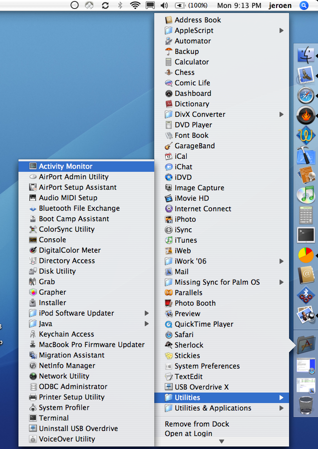318x449 pixels.
Task: Open Keychain Access utility
Action: pos(86,334)
